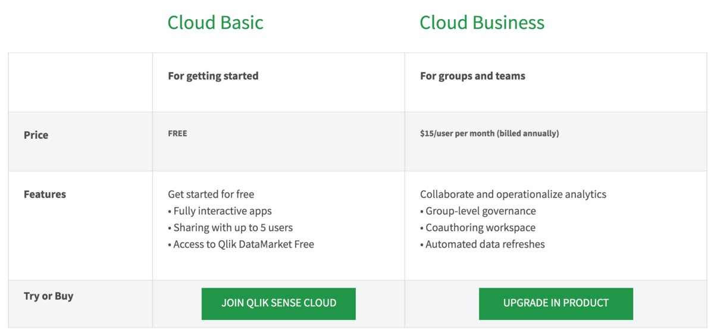714x336 pixels.
Task: Click the Price row label
Action: pyautogui.click(x=36, y=135)
